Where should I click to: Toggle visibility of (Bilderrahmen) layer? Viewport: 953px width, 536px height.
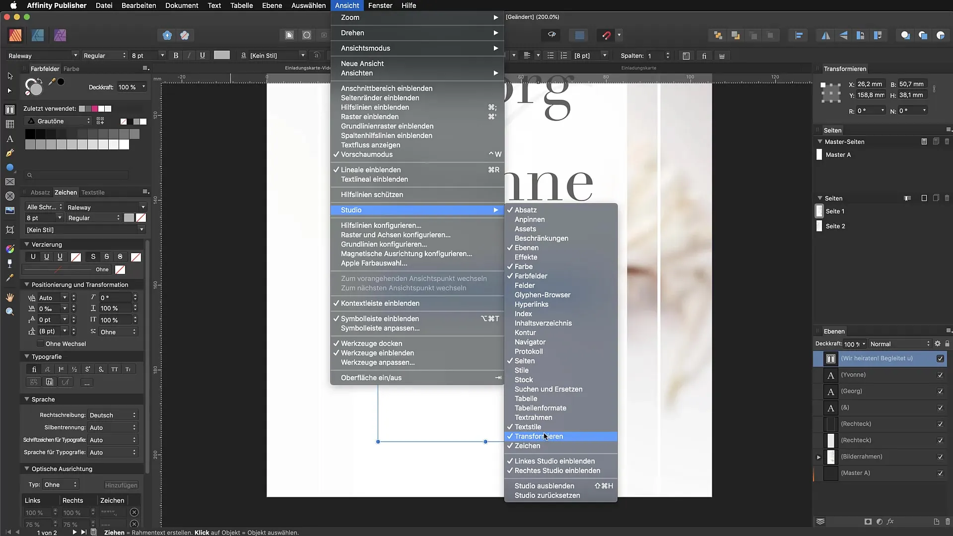tap(940, 457)
